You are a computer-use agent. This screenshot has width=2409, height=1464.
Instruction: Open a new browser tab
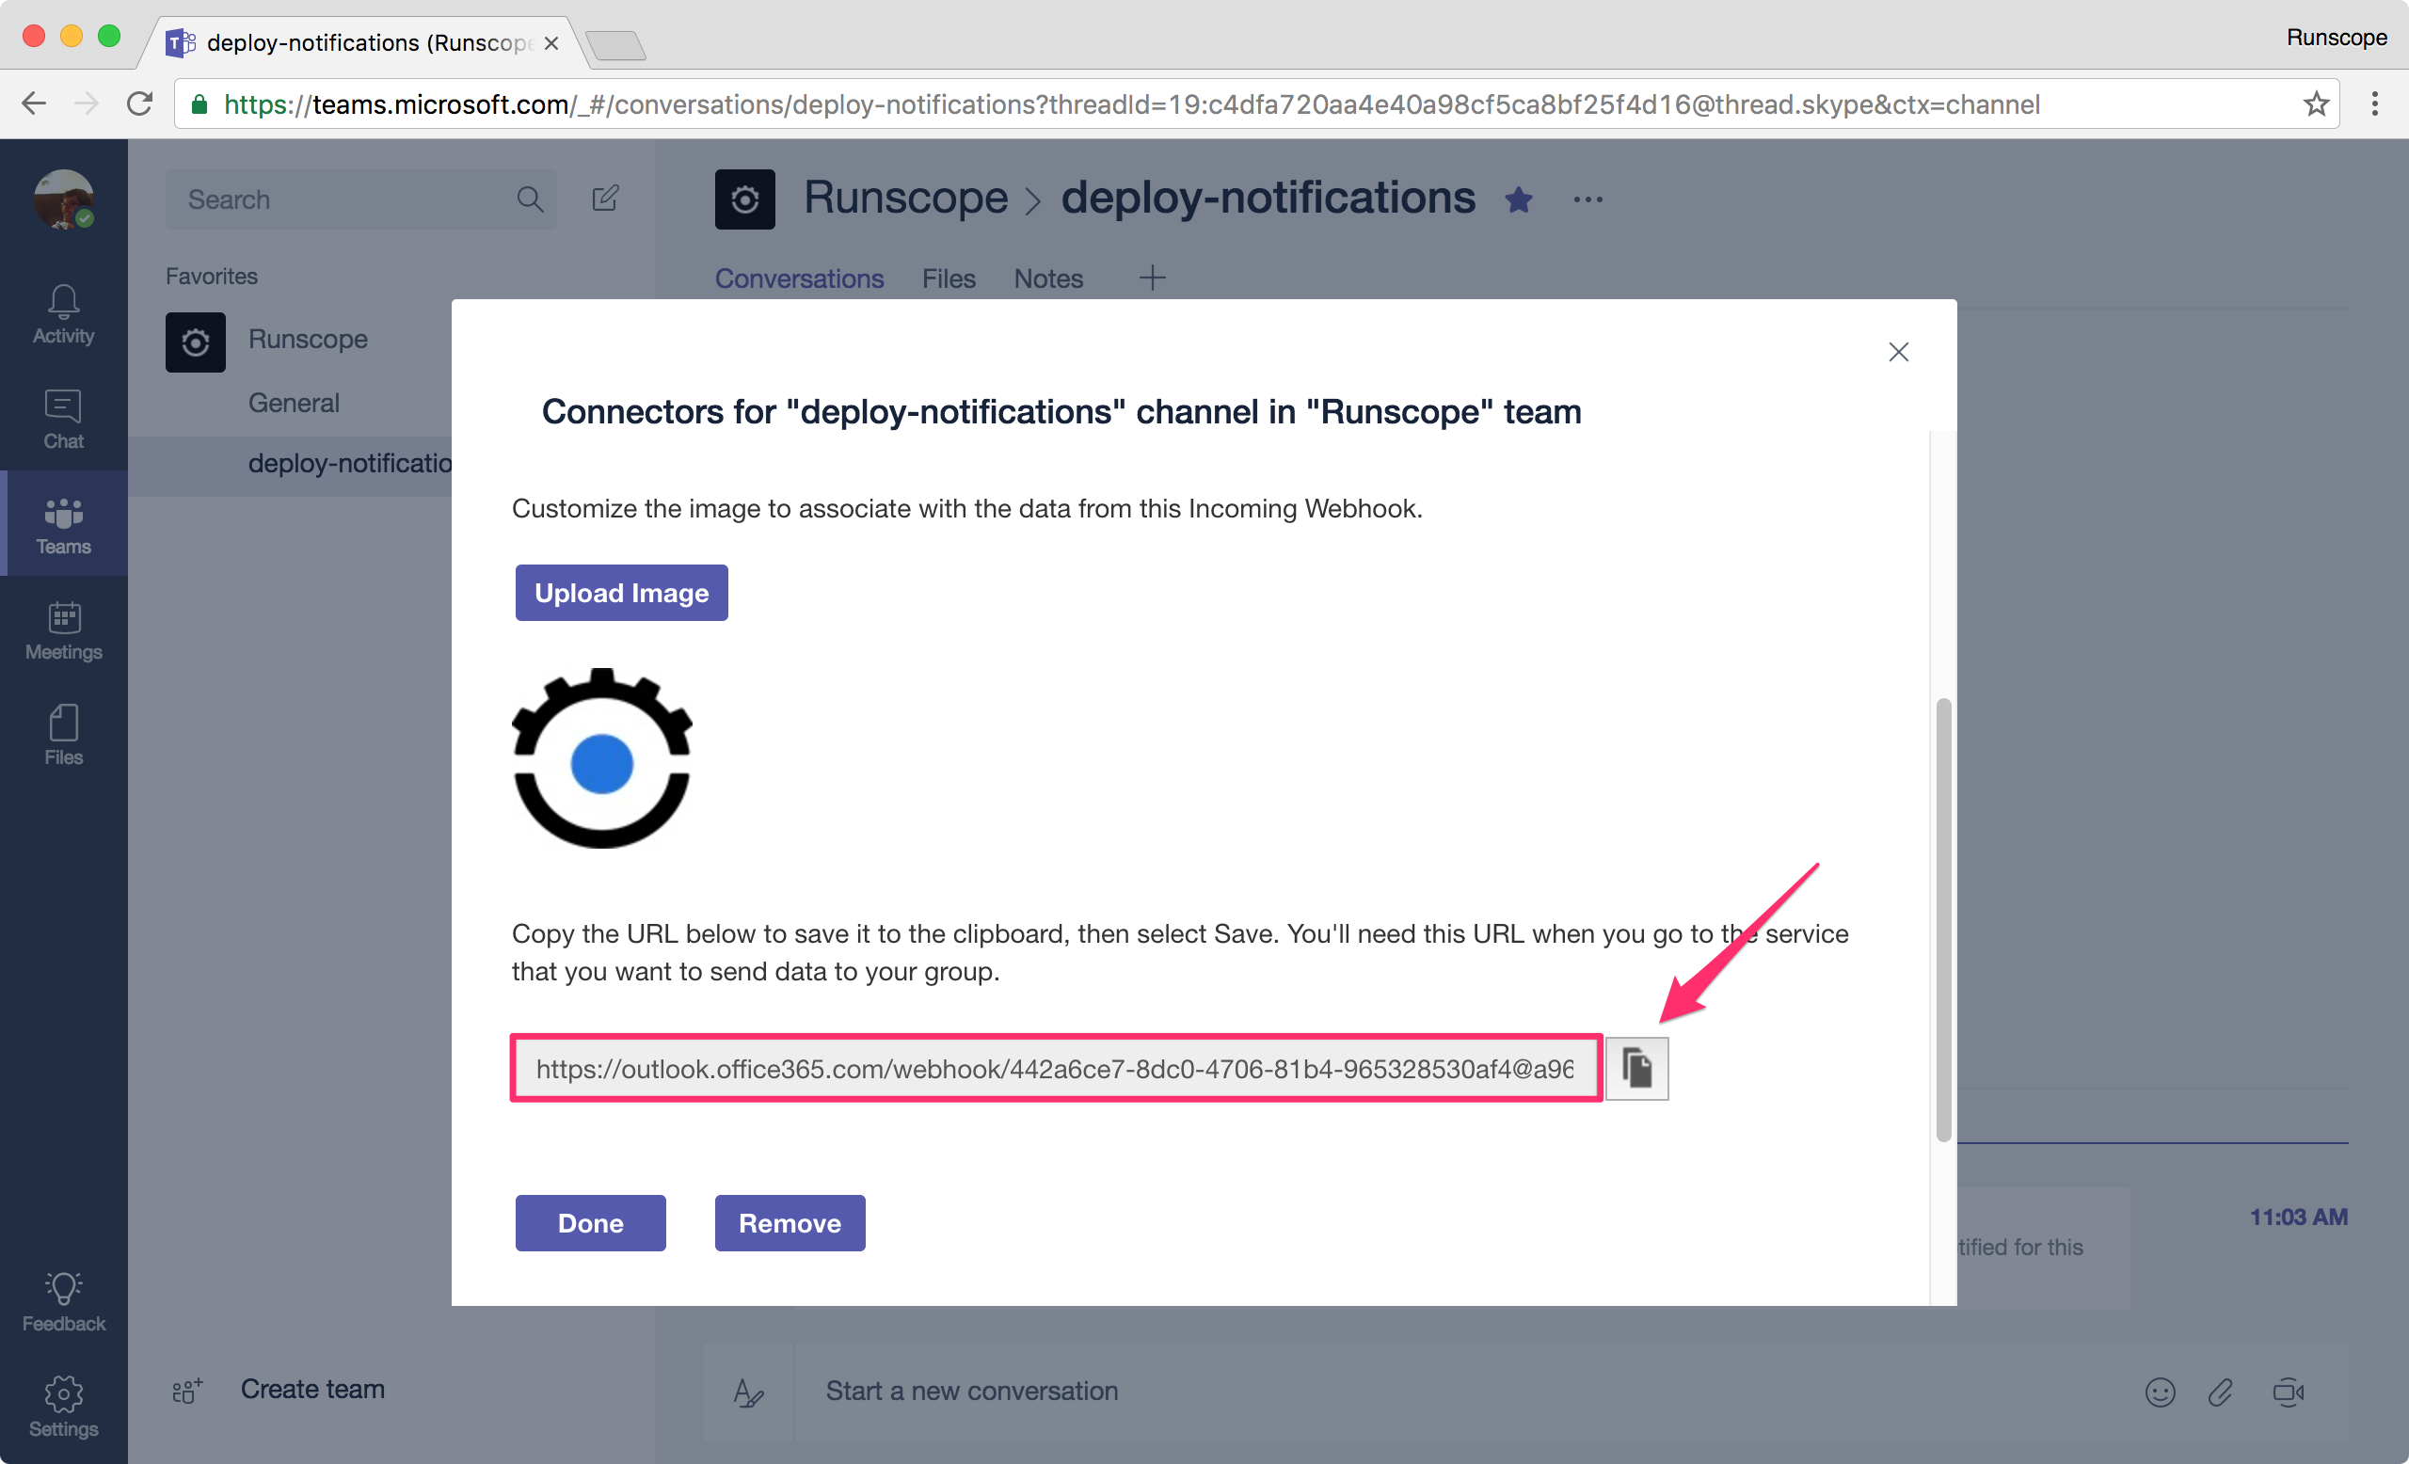[615, 45]
